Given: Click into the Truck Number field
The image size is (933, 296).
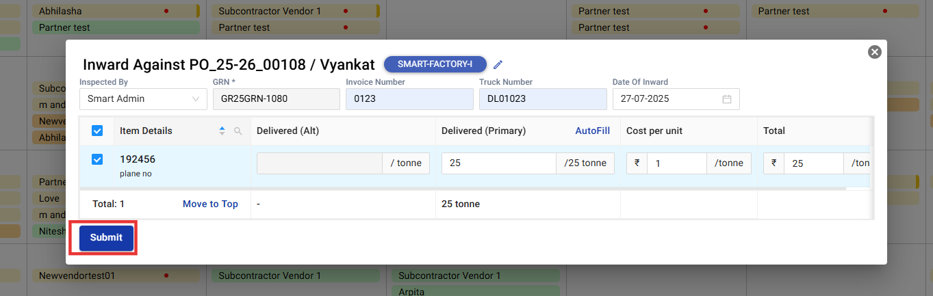Looking at the screenshot, I should coord(542,98).
